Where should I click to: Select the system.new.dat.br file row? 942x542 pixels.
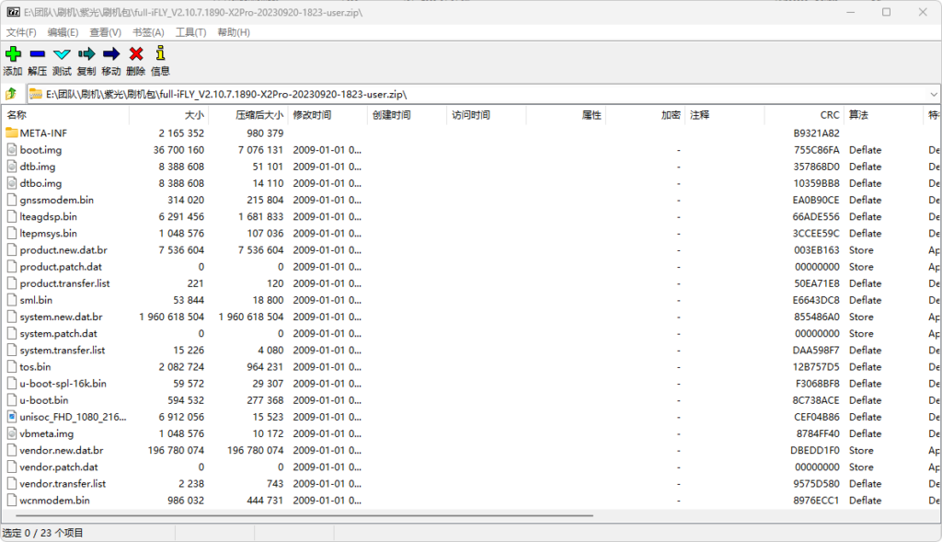pos(61,317)
